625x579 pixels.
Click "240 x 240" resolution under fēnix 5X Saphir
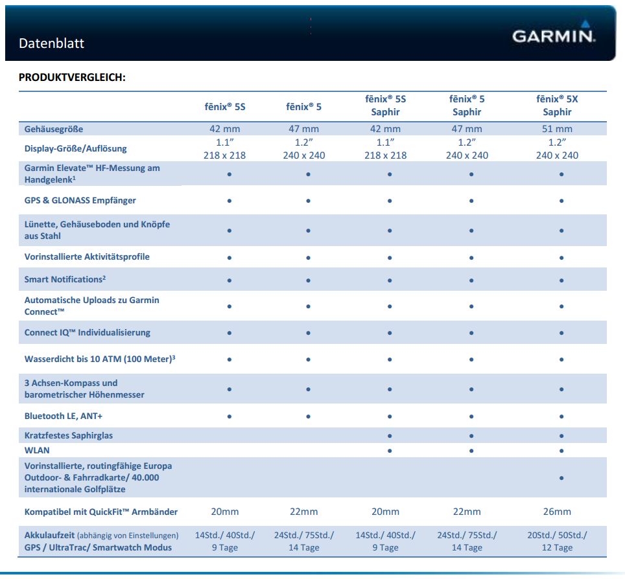[x=557, y=155]
